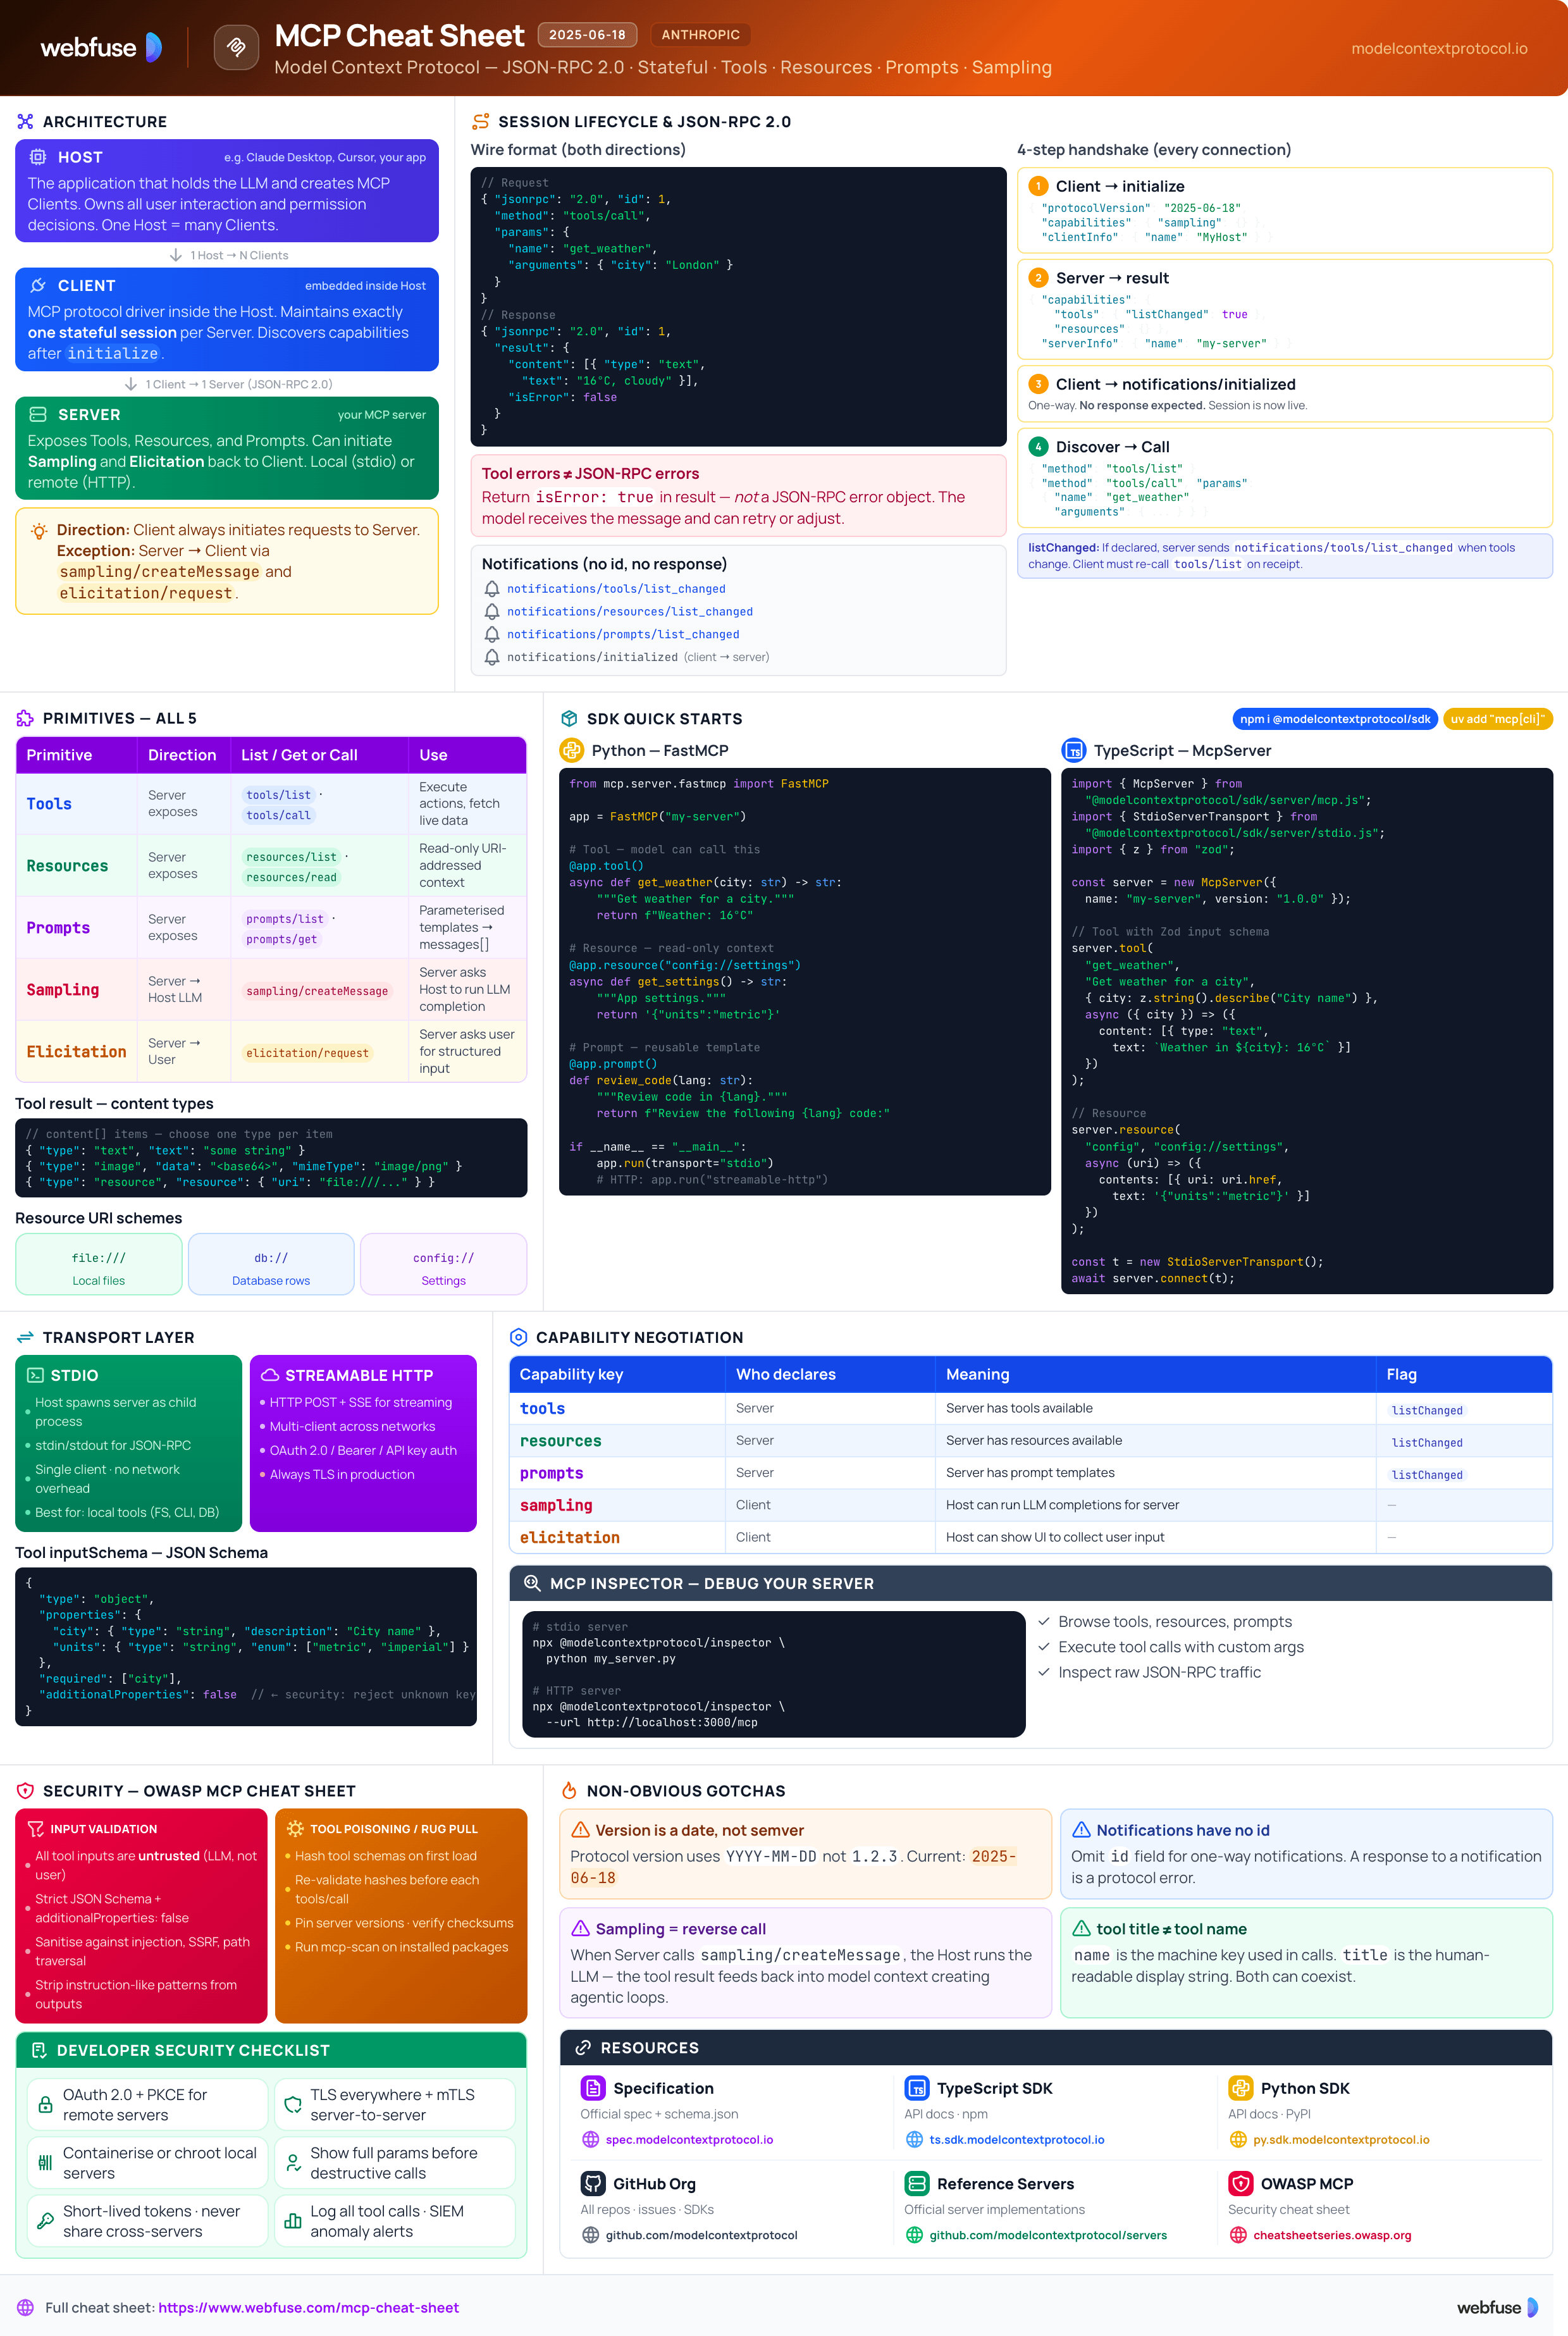
Task: Click the file:/// URI scheme tile
Action: [98, 1264]
